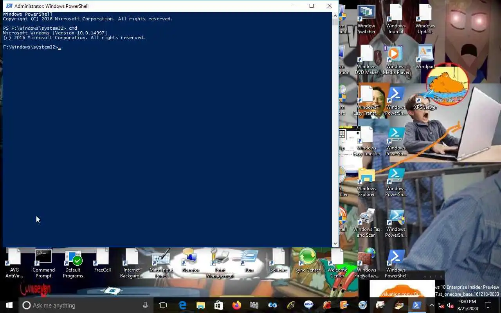Click the googly eyes taskbar icon
This screenshot has width=501, height=313.
(x=272, y=305)
